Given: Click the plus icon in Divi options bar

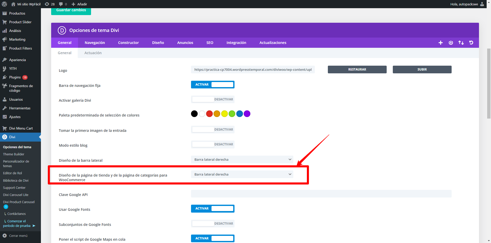Looking at the screenshot, I should click(441, 43).
